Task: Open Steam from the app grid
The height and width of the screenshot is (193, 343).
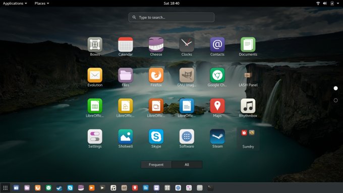Action: pyautogui.click(x=217, y=137)
